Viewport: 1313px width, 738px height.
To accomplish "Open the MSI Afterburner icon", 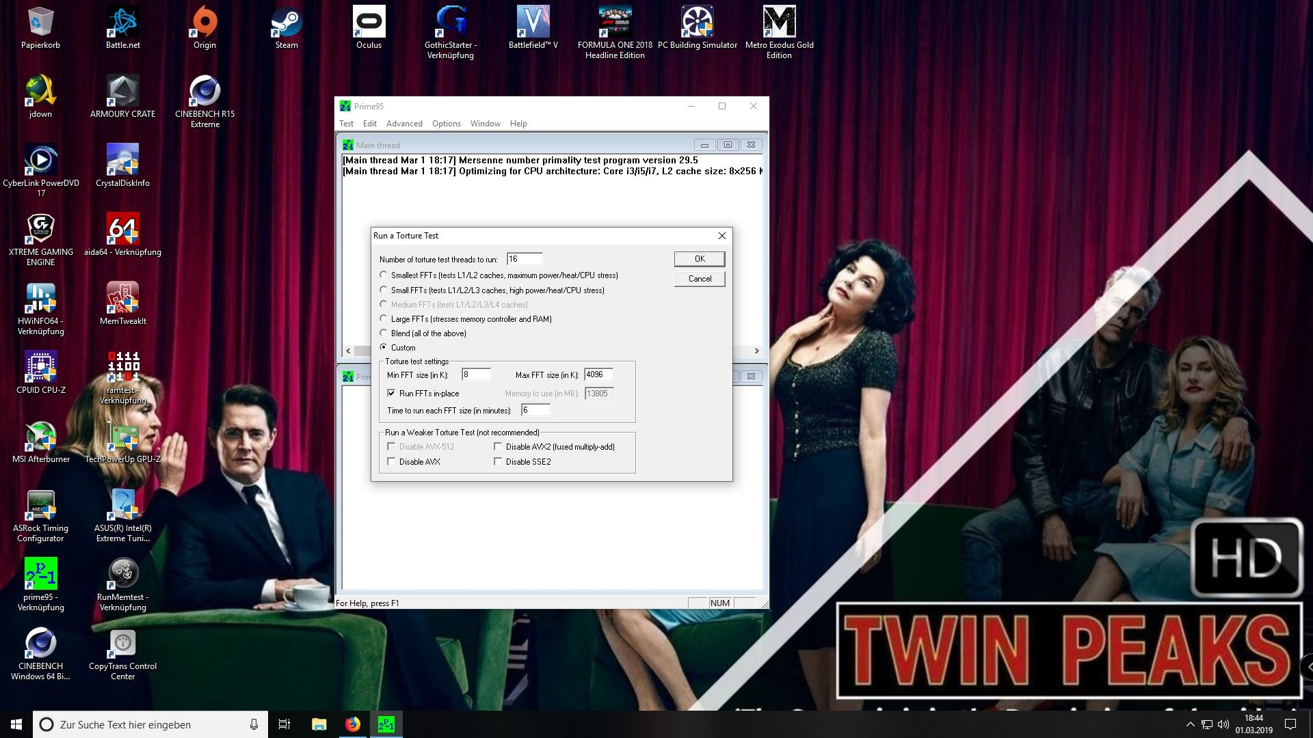I will click(40, 436).
